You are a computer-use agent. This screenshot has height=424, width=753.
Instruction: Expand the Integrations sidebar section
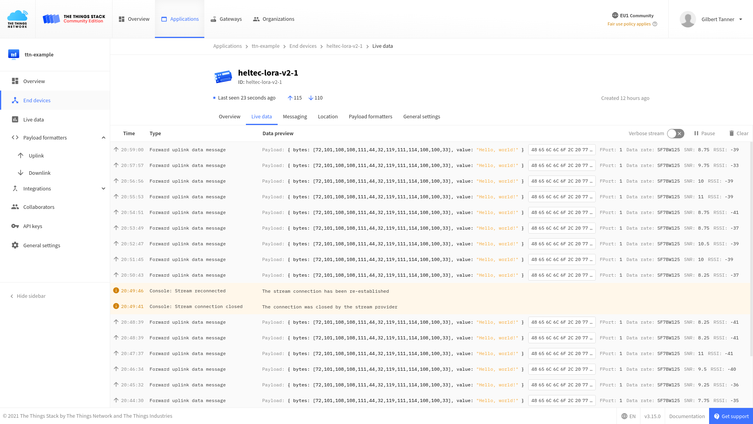(x=104, y=188)
